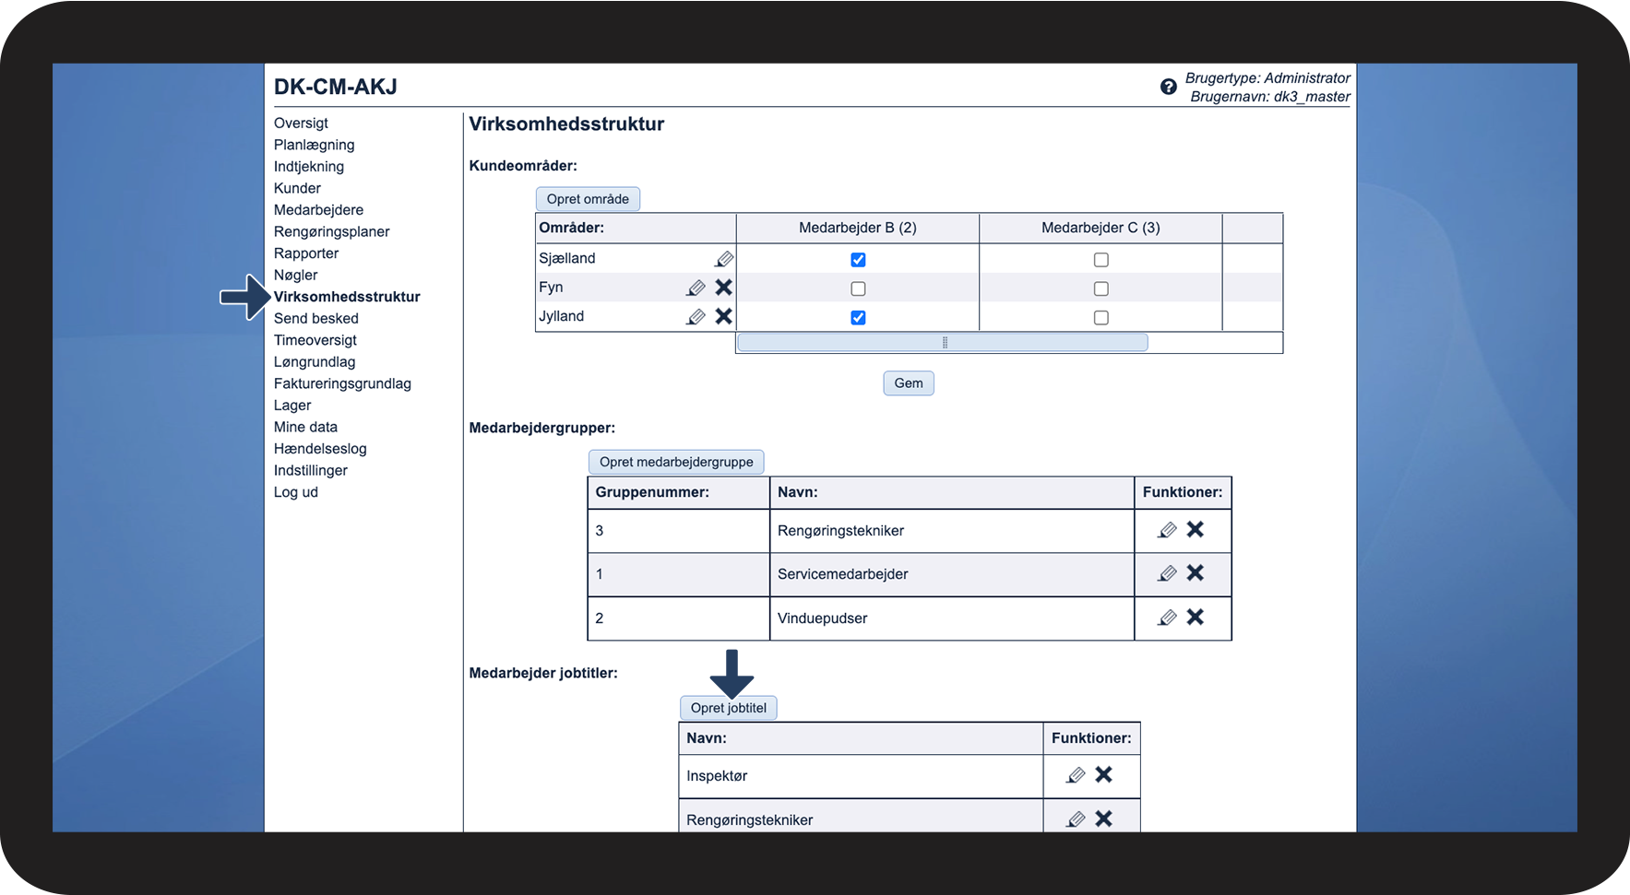The image size is (1630, 895).
Task: Open Medarbejdere menu item
Action: point(318,210)
